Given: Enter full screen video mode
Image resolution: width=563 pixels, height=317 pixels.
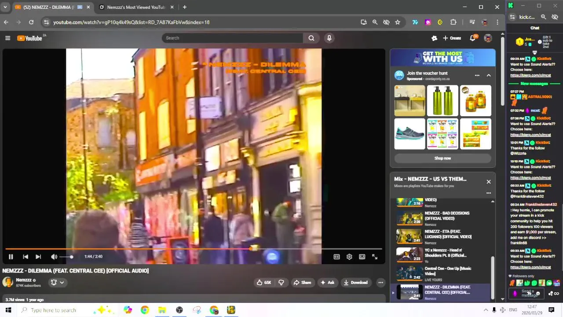Looking at the screenshot, I should point(375,257).
